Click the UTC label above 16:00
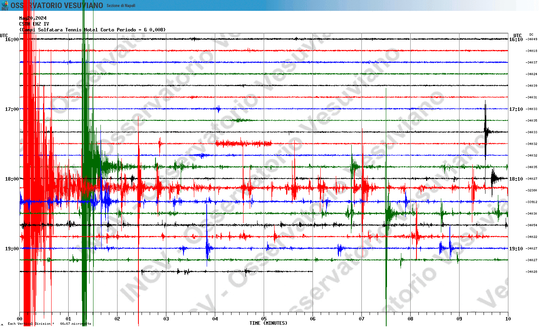Viewport: 539px width, 329px height. 4,35
